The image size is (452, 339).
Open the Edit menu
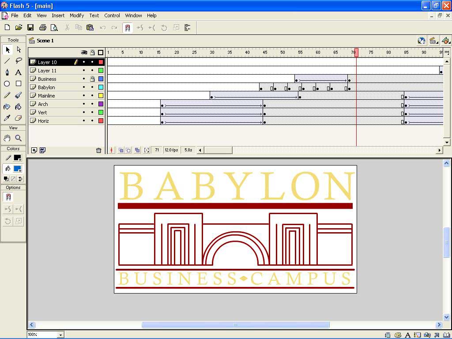(27, 15)
